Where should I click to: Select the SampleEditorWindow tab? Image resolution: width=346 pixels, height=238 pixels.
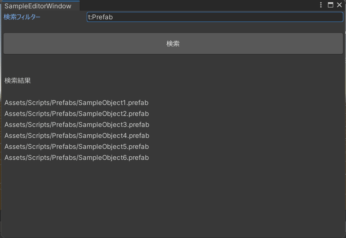pyautogui.click(x=38, y=6)
